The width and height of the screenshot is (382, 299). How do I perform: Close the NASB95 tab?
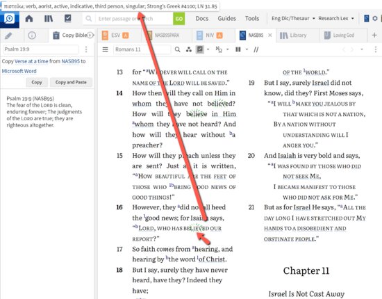[x=270, y=35]
